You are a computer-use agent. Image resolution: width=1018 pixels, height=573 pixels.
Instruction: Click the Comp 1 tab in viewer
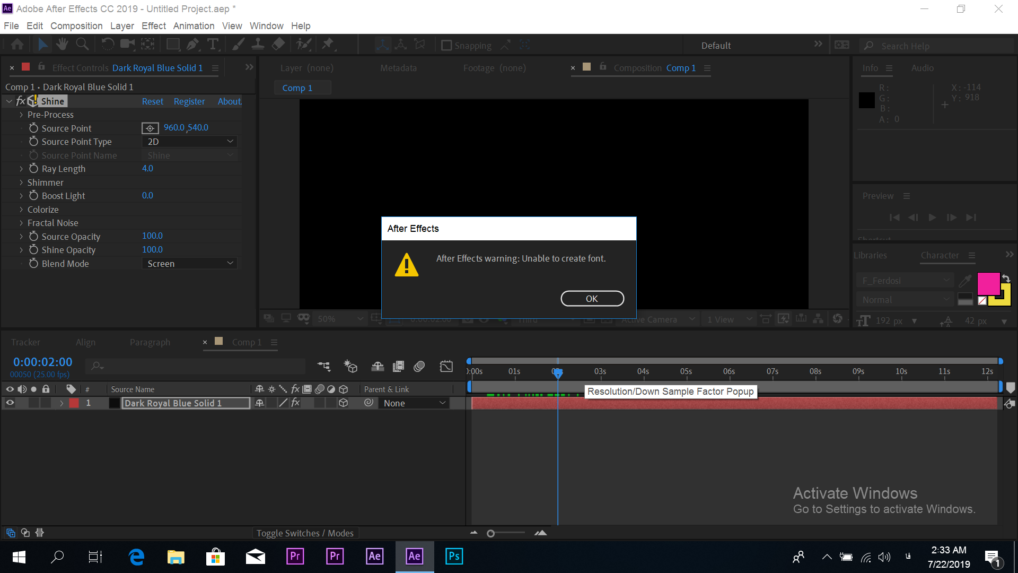(x=296, y=88)
